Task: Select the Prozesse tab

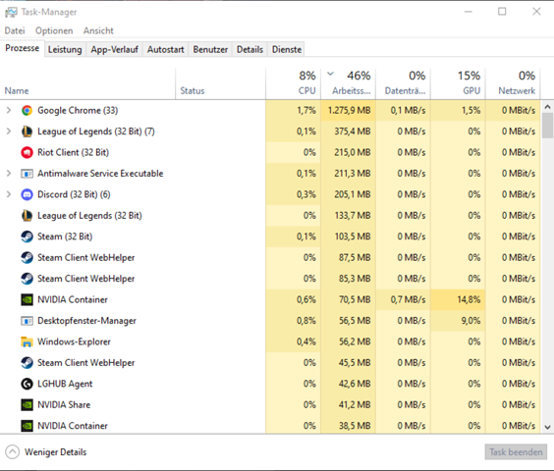Action: click(23, 48)
